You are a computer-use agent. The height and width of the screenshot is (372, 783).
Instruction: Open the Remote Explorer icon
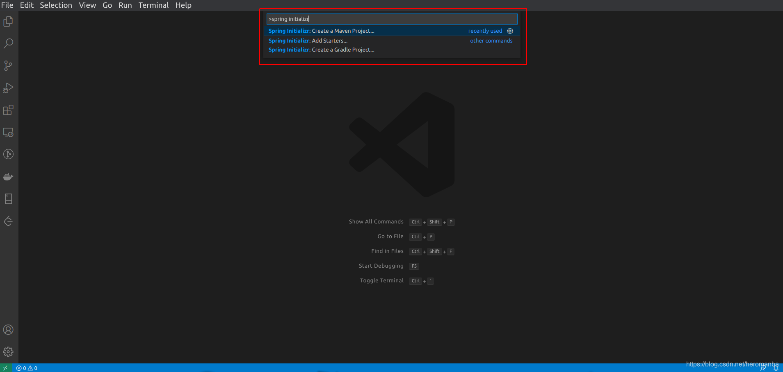pos(8,132)
